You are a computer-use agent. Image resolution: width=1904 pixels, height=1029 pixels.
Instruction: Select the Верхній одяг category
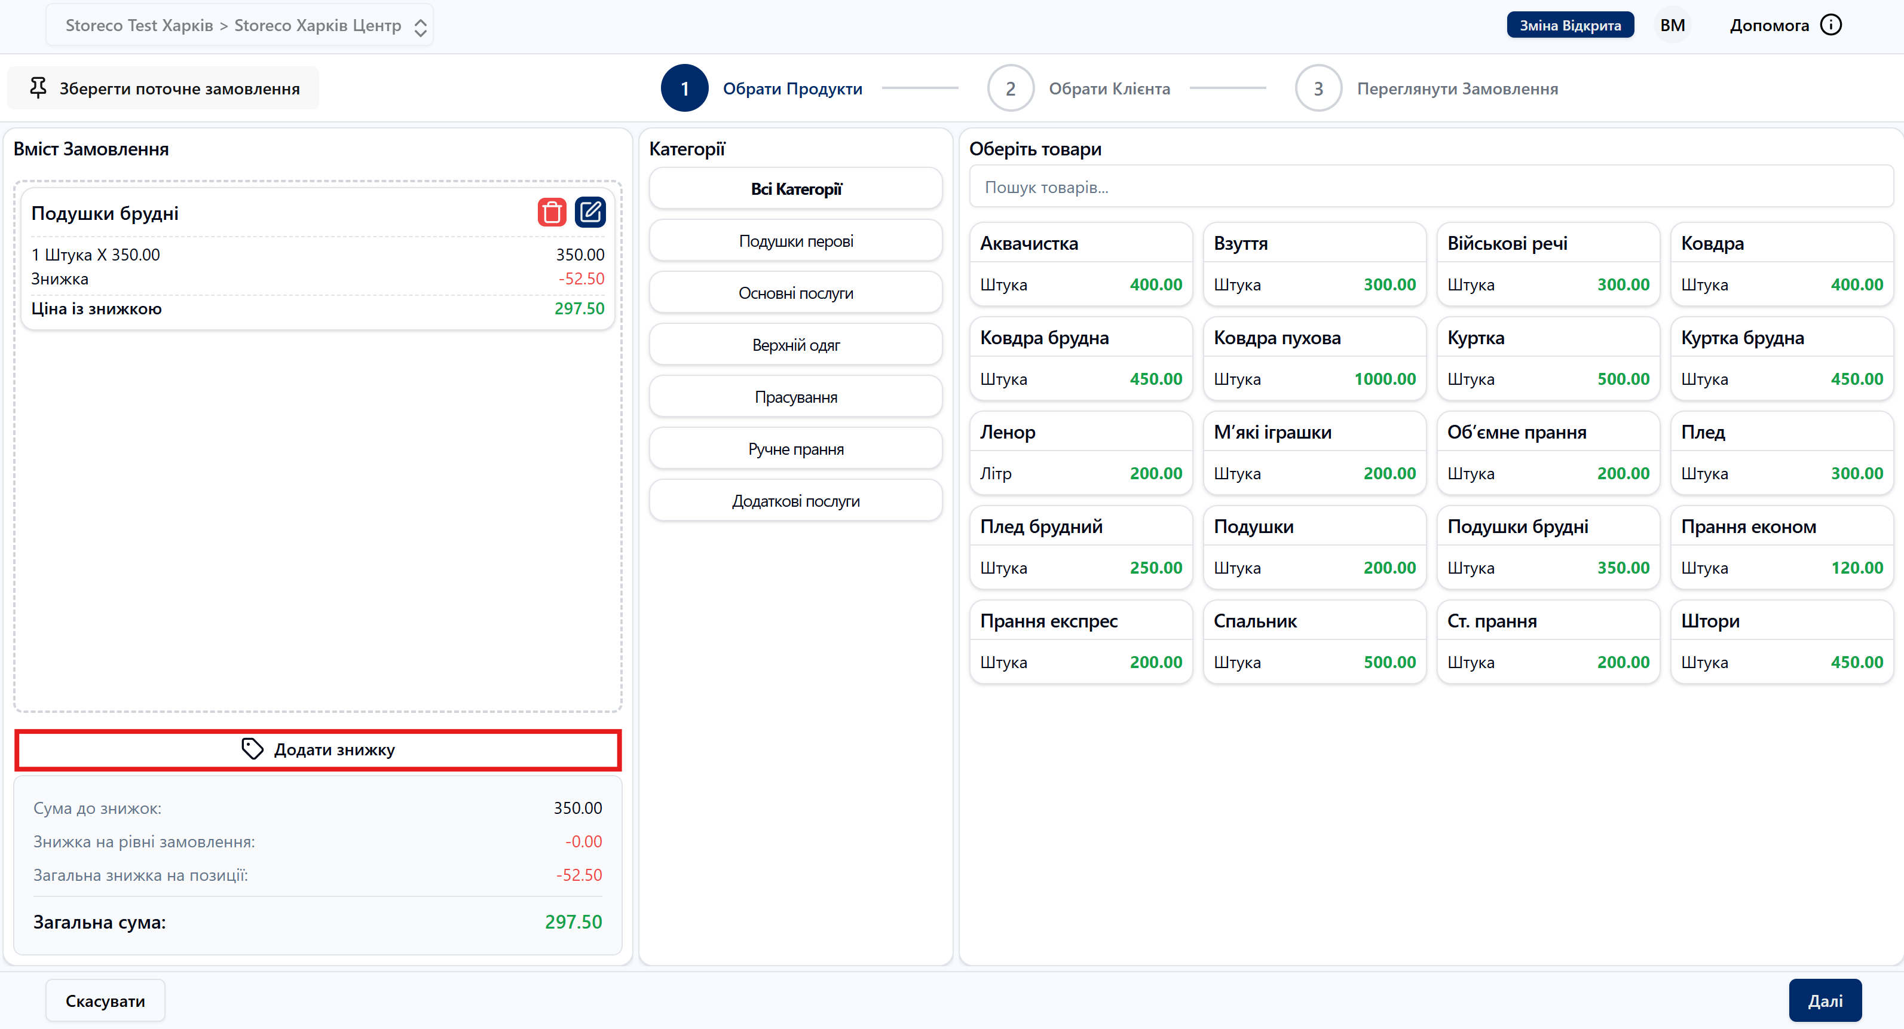tap(795, 345)
